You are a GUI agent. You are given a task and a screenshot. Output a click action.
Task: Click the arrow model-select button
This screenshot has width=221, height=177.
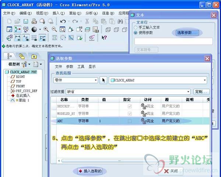click(x=104, y=80)
